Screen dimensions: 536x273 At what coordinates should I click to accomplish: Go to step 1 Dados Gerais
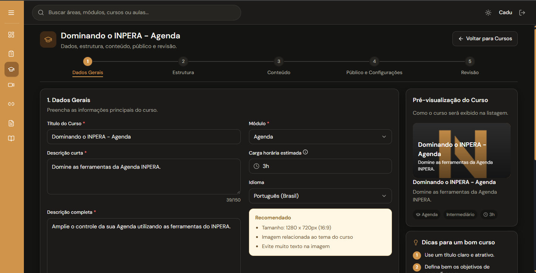coord(88,66)
